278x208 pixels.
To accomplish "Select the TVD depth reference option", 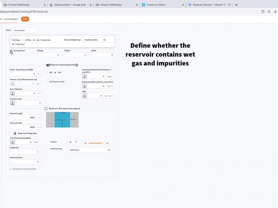I will (55, 73).
